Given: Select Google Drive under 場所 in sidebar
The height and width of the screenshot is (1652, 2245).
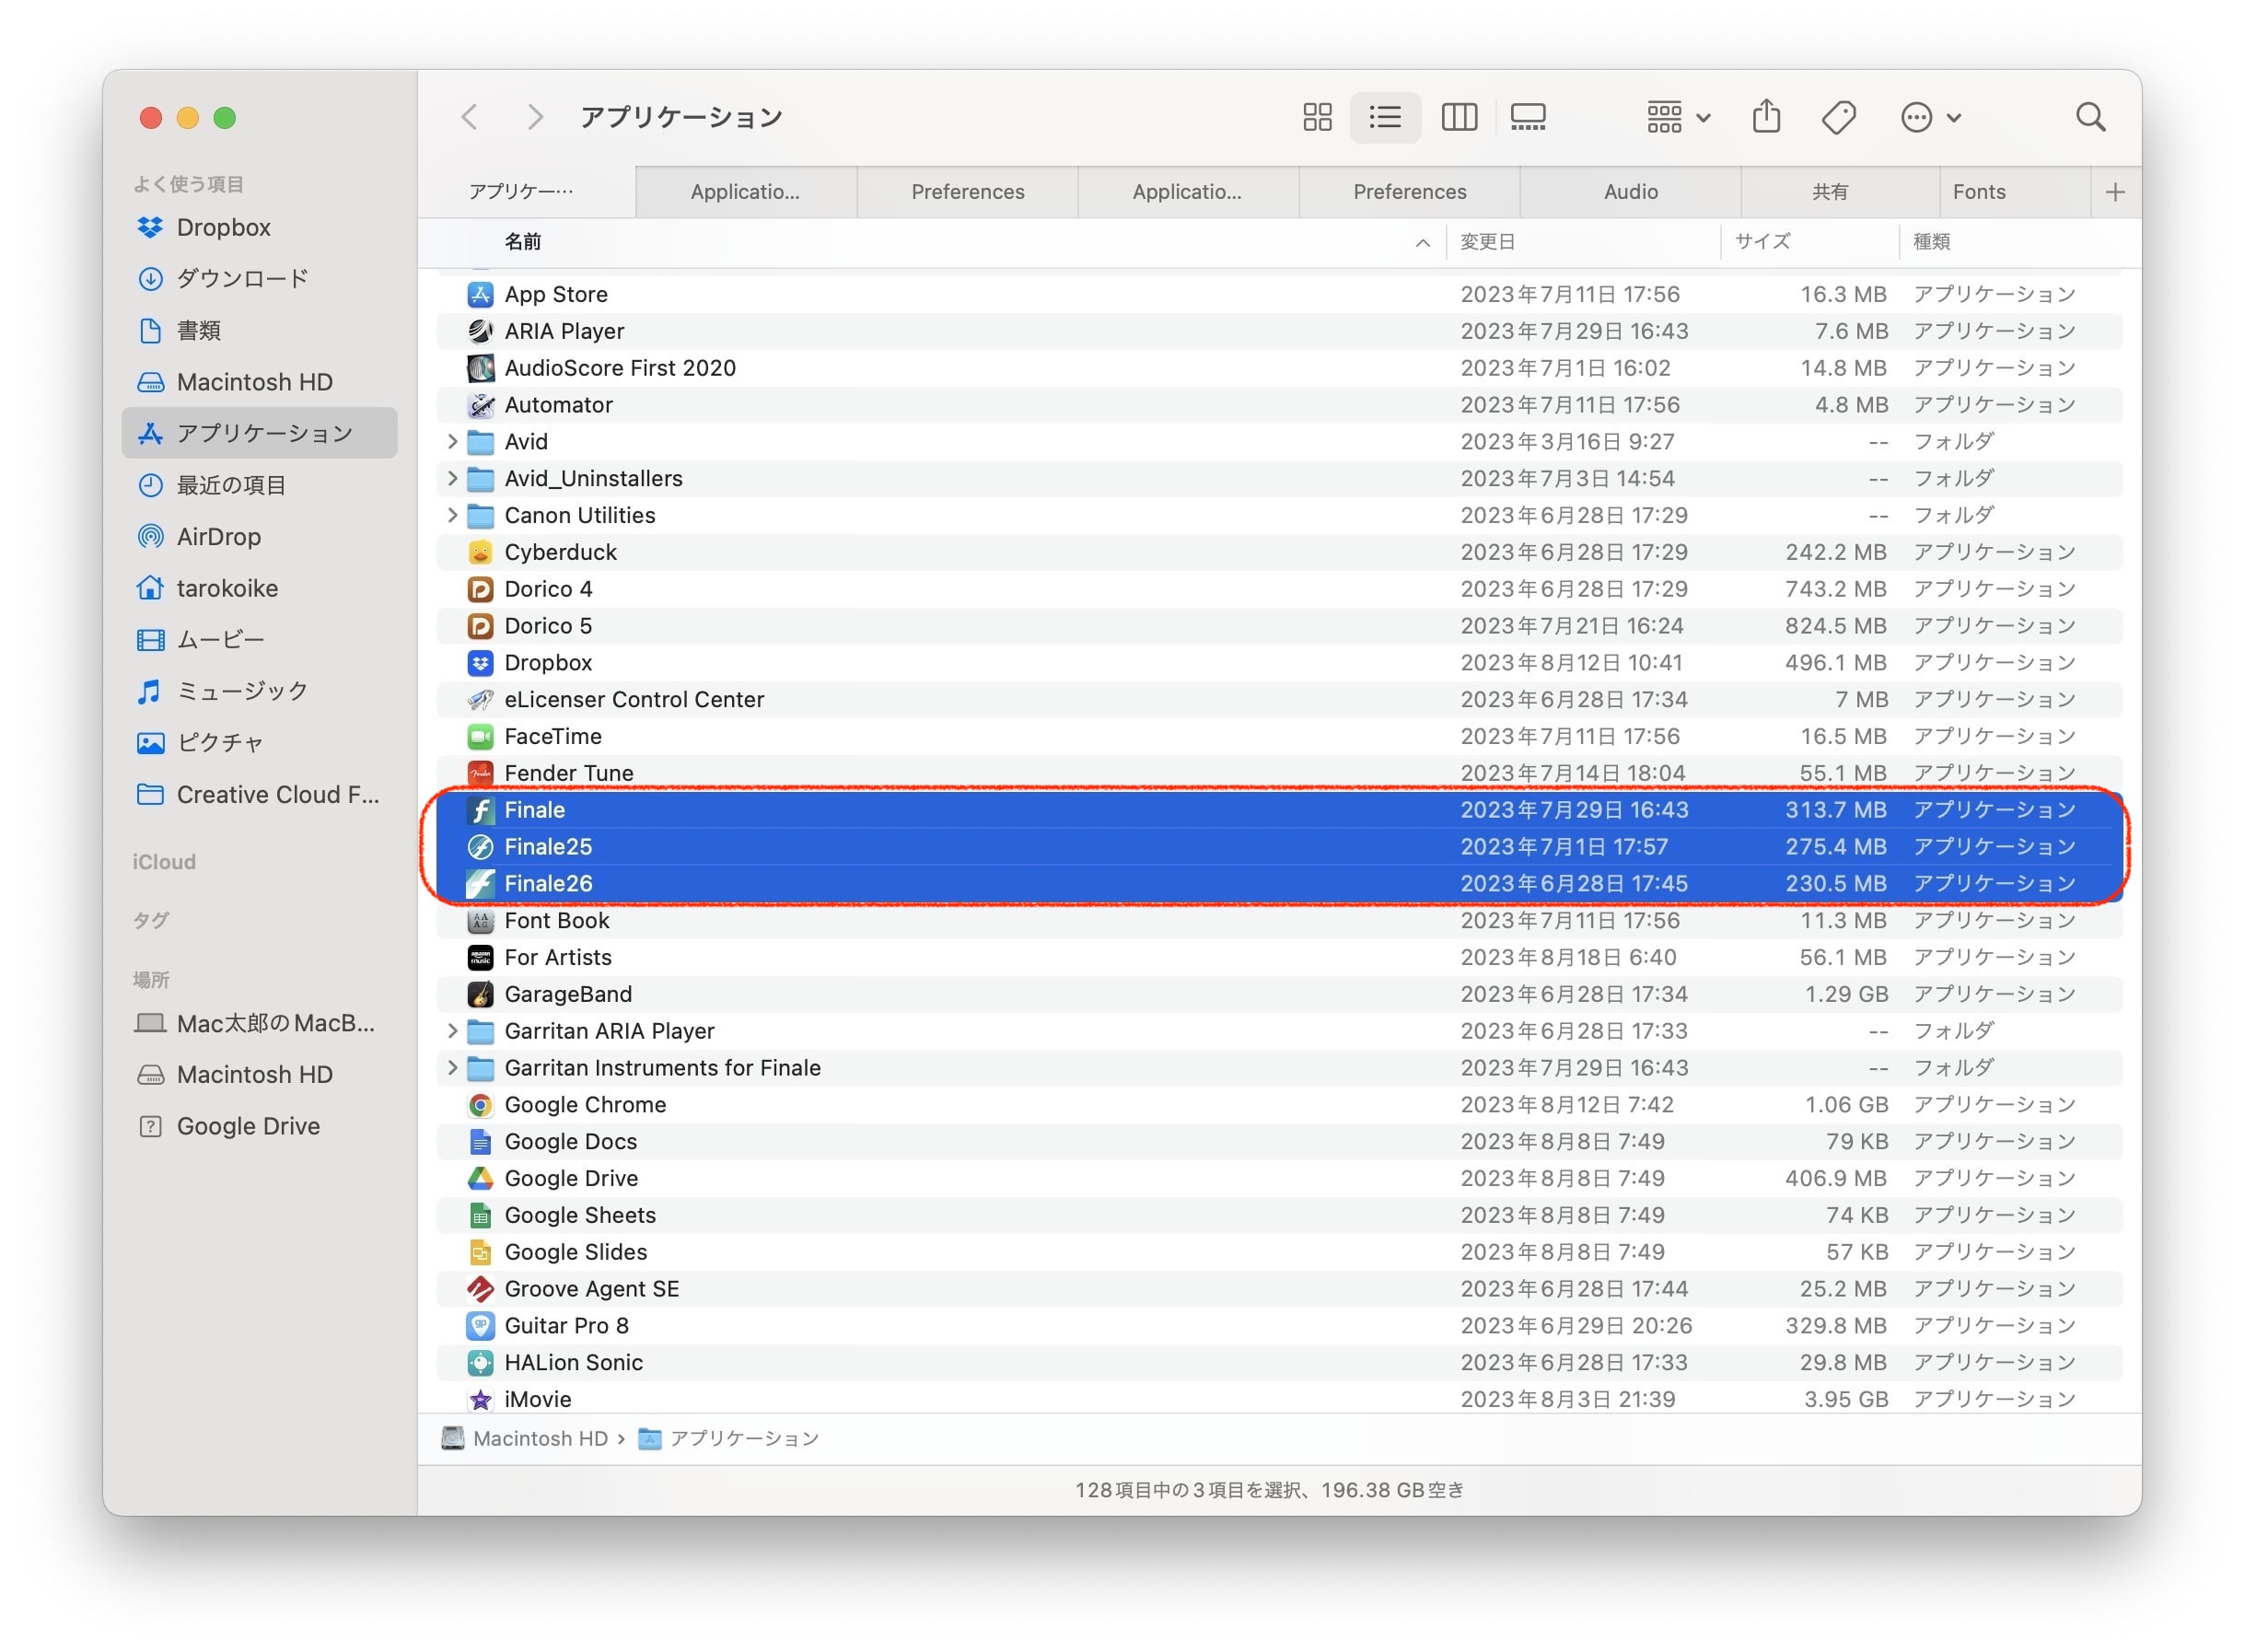Looking at the screenshot, I should click(260, 1126).
